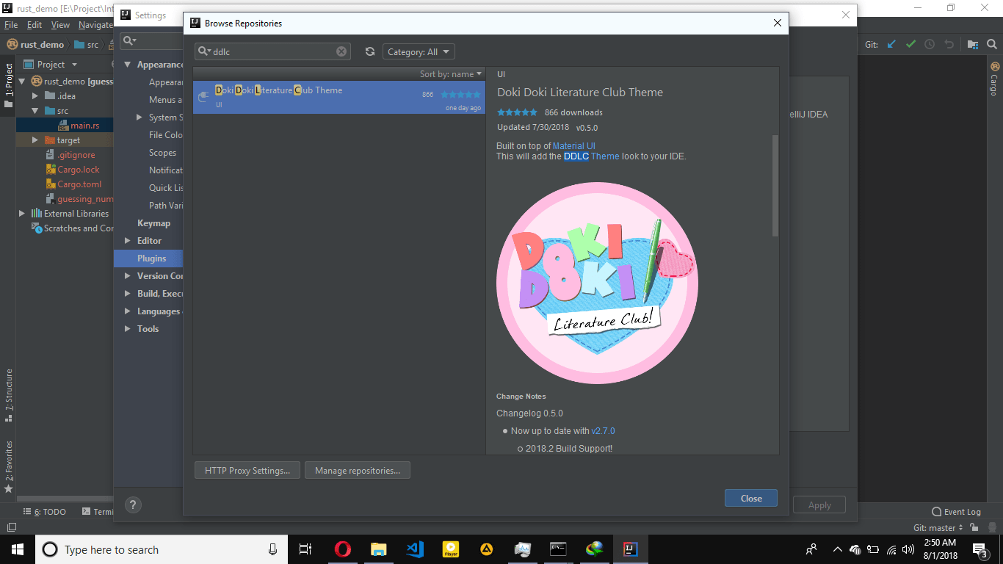Screen dimensions: 1003x564
Task: Open File Explorer from the taskbar
Action: pyautogui.click(x=378, y=549)
